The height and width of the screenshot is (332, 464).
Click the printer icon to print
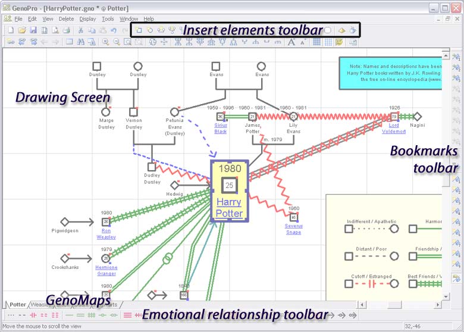[66, 30]
